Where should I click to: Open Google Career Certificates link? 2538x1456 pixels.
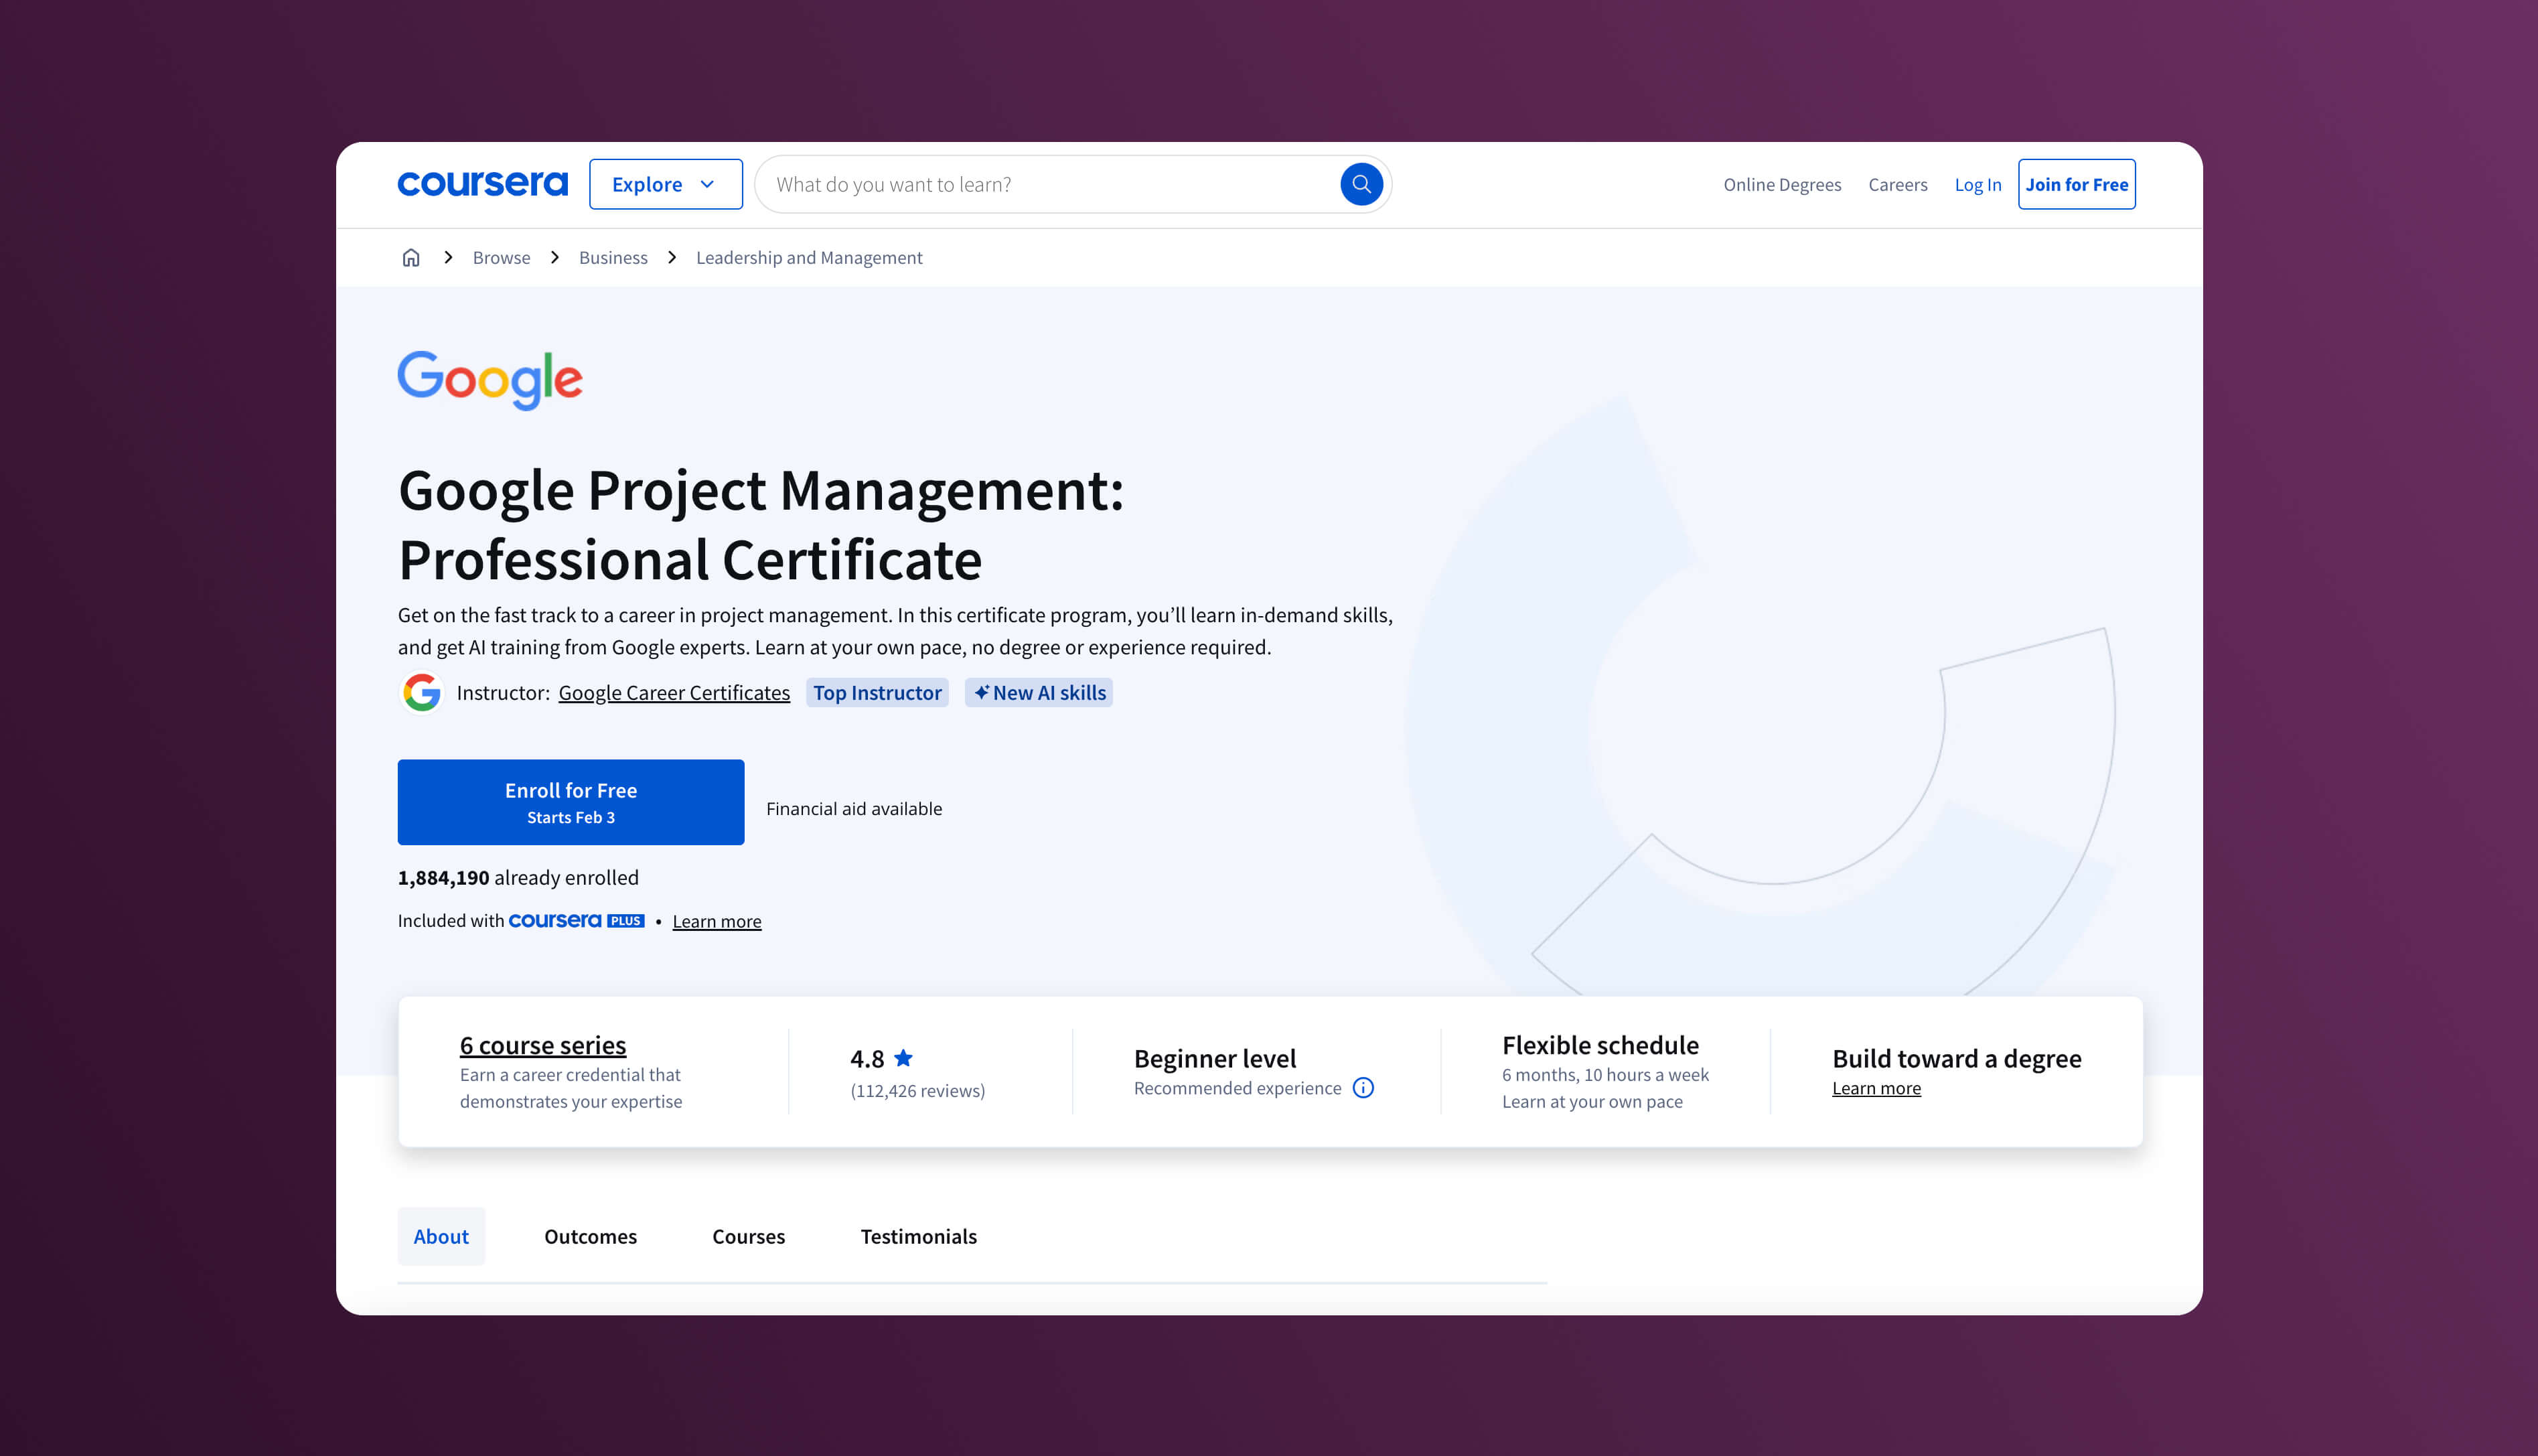(674, 693)
